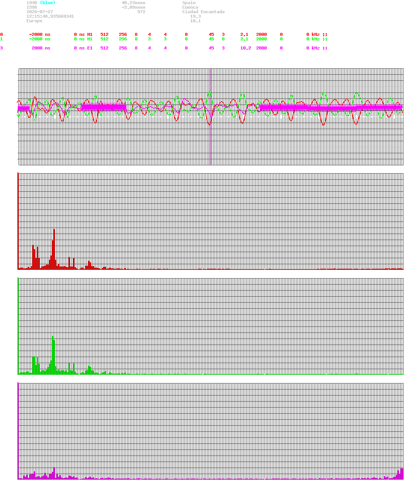Click "2000" in the green channel row
Image resolution: width=413 pixels, height=488 pixels.
point(261,39)
